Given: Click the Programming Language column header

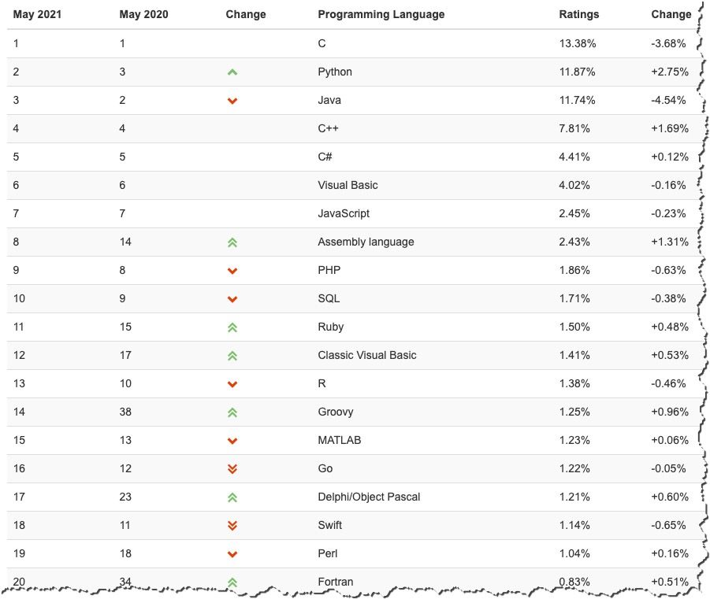Looking at the screenshot, I should [x=381, y=14].
